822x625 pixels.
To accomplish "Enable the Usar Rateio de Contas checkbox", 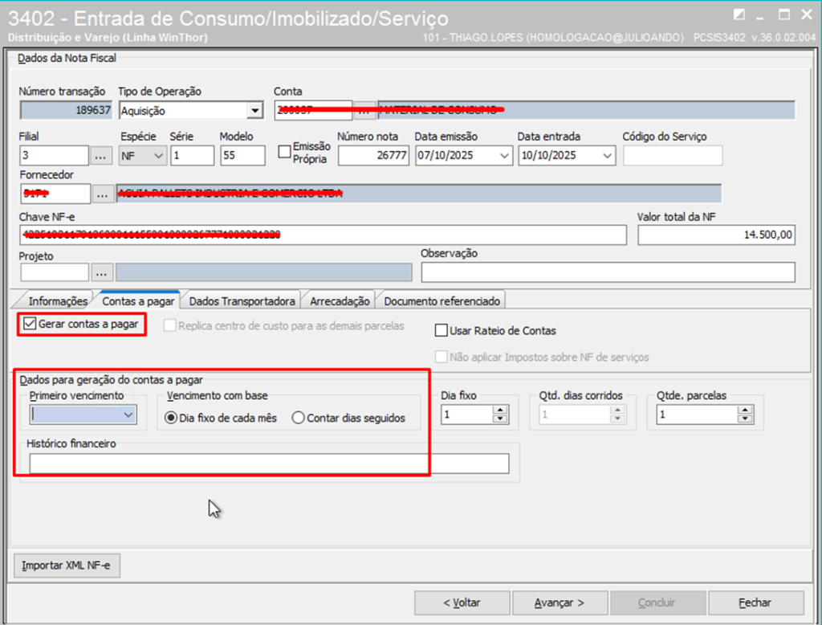I will click(x=441, y=330).
